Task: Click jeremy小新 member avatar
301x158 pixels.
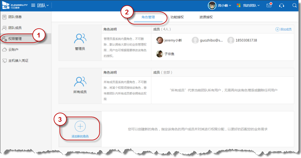Action: pos(160,40)
